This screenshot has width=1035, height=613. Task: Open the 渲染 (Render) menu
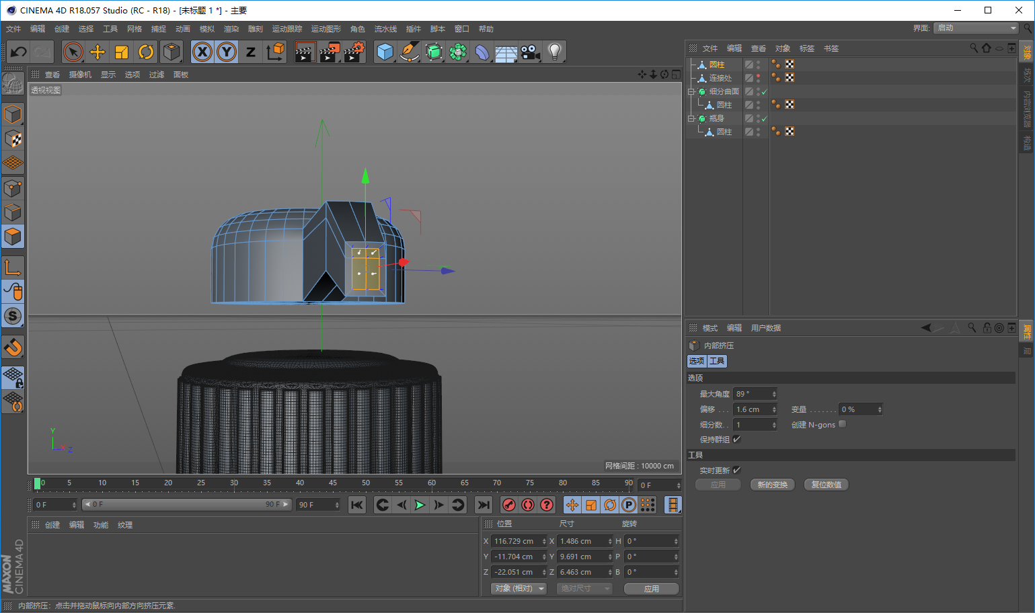coord(231,29)
